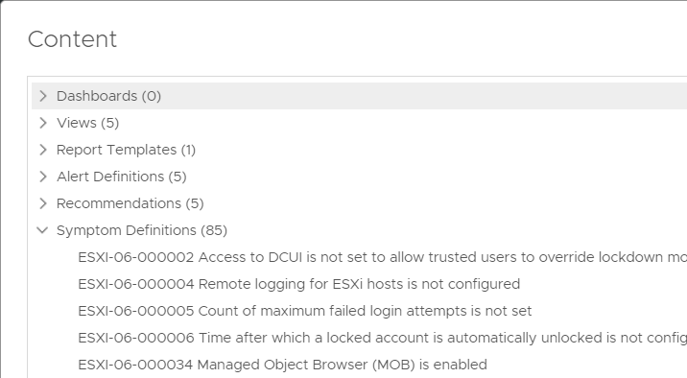Collapse the Symptom Definitions chevron

[x=42, y=230]
